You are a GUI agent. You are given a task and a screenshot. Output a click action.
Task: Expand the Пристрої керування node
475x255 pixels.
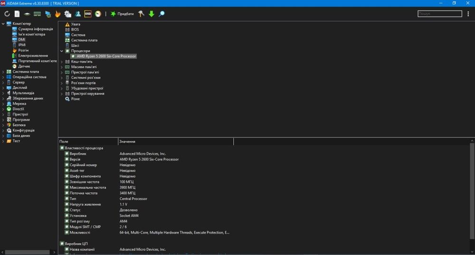[61, 94]
